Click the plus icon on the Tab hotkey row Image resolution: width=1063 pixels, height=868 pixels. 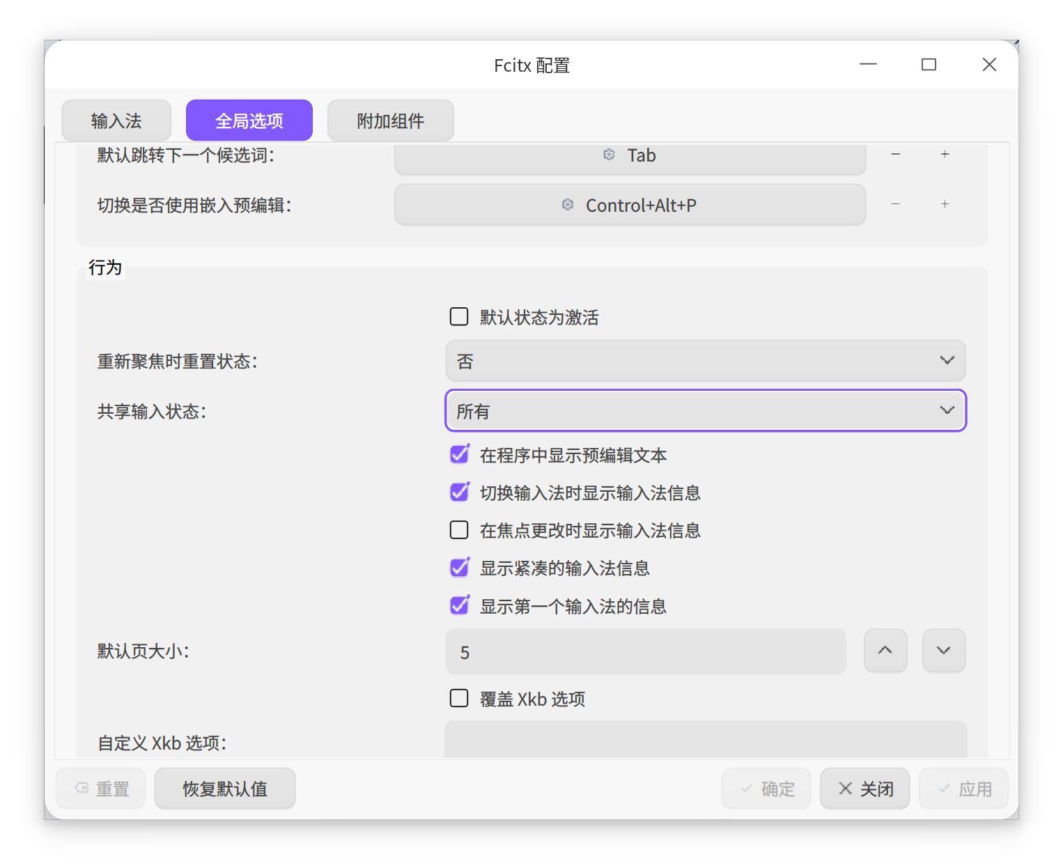tap(945, 154)
